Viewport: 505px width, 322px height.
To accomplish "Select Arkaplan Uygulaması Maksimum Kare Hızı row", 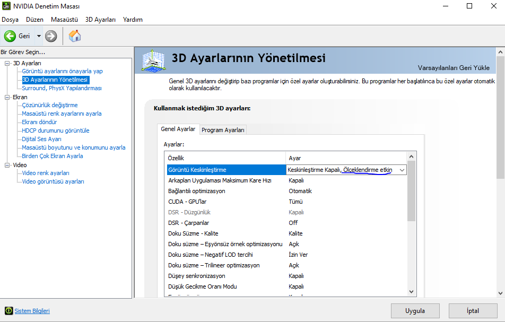I will [286, 181].
